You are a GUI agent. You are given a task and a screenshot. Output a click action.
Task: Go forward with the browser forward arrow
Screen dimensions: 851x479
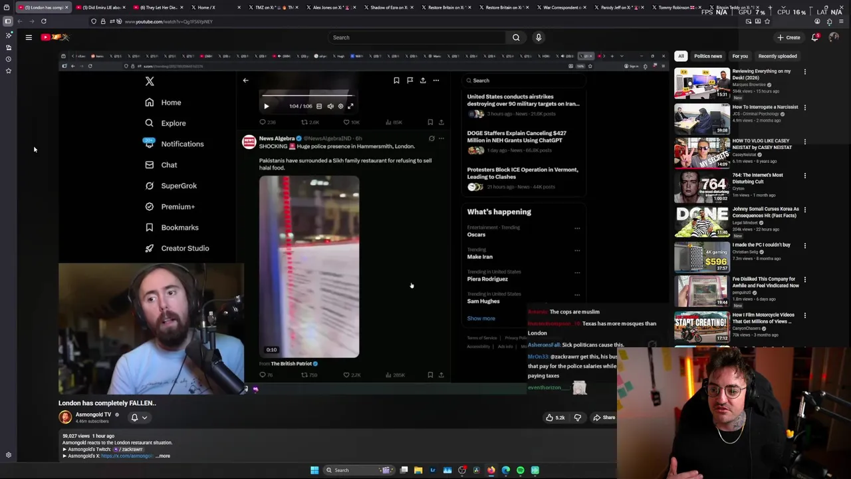pos(31,21)
